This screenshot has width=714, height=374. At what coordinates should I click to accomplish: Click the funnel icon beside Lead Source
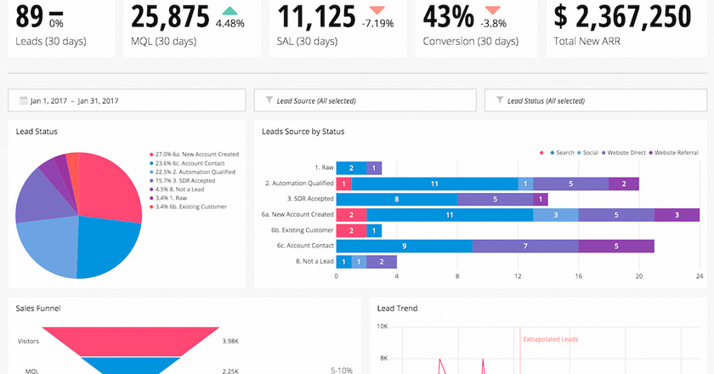pyautogui.click(x=269, y=99)
